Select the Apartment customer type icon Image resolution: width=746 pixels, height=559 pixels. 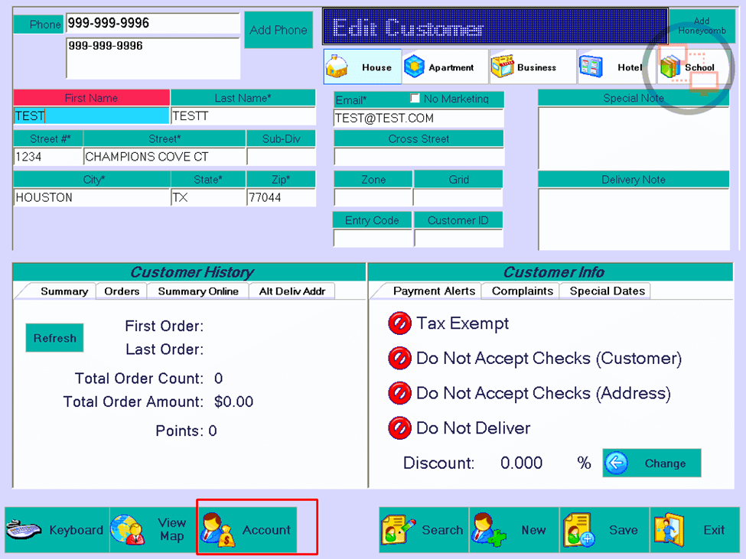tap(444, 67)
